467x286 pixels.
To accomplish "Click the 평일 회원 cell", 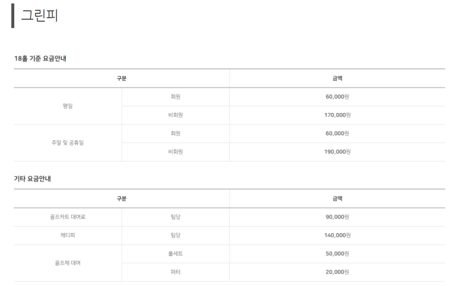I will 175,96.
